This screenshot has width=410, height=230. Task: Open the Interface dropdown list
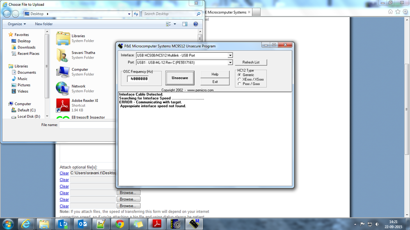pos(230,55)
